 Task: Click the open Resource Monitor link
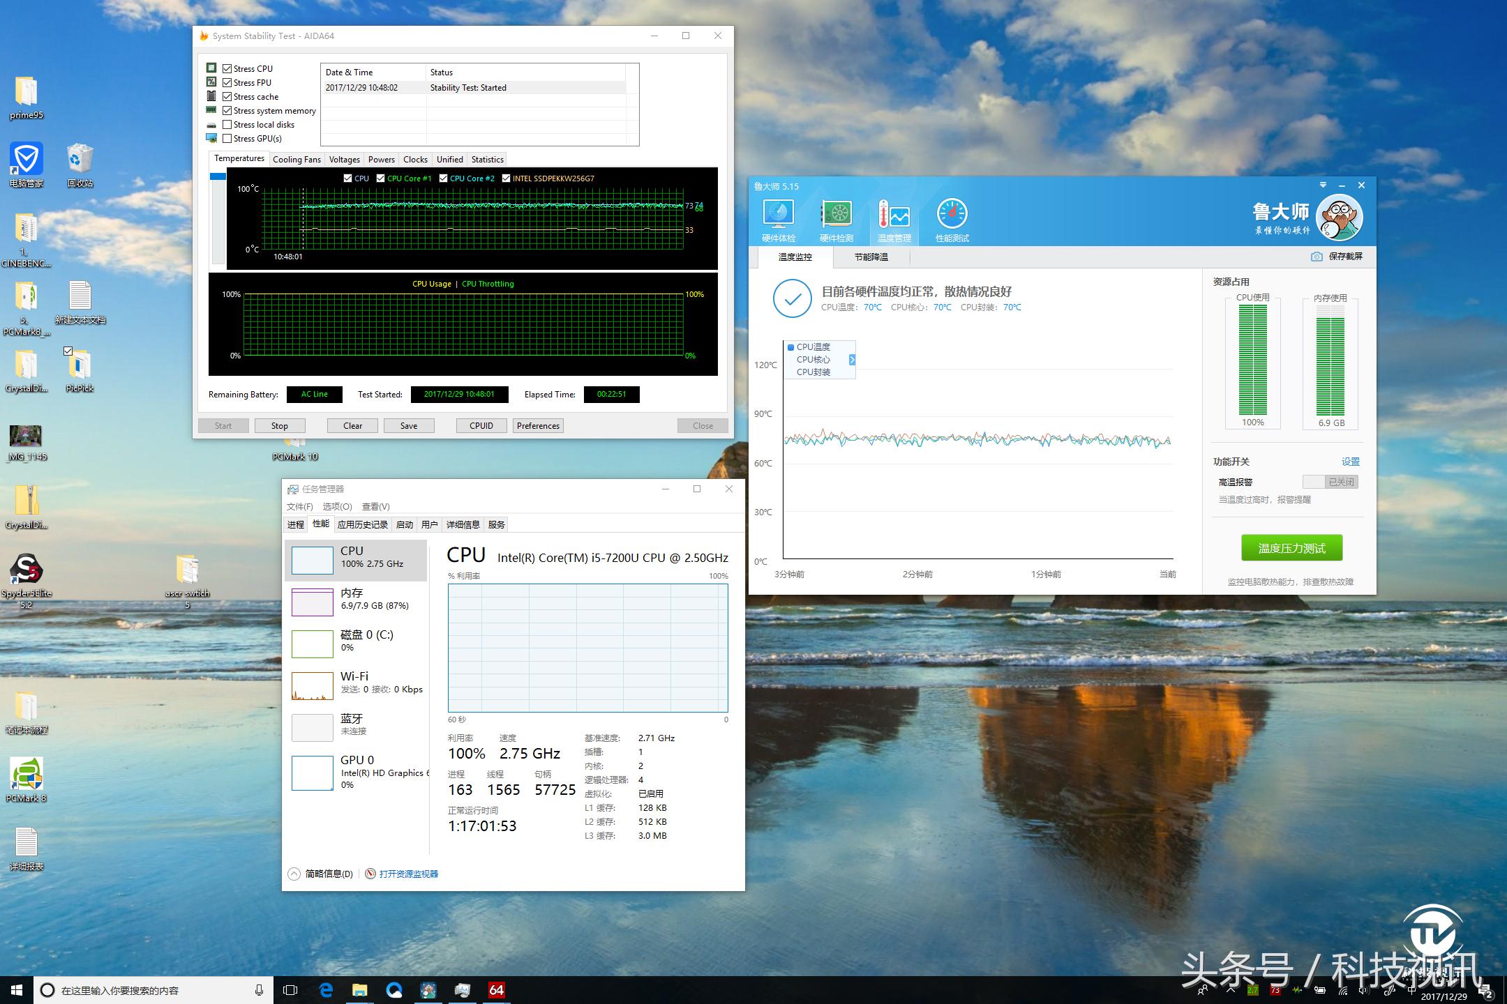click(408, 874)
